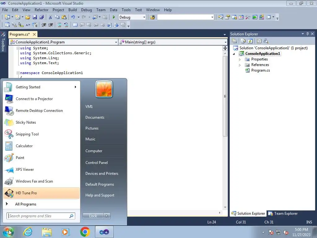Viewport: 317px width, 238px height.
Task: Open the Build menu
Action: pyautogui.click(x=72, y=10)
